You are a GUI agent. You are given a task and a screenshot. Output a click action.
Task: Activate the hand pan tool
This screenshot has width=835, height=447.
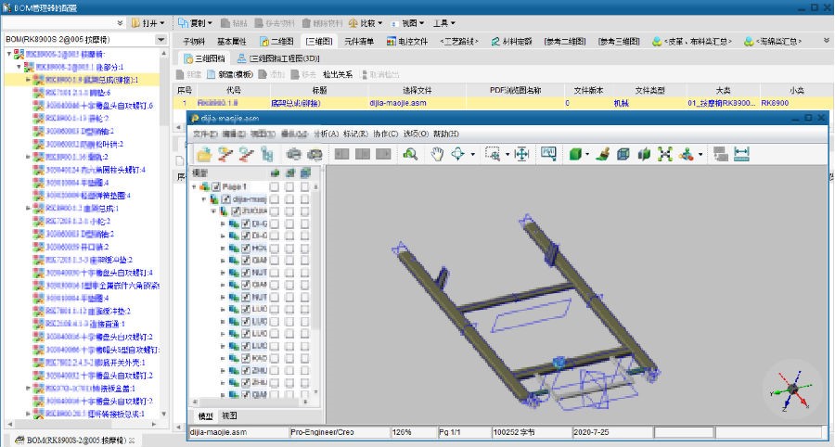pos(438,155)
